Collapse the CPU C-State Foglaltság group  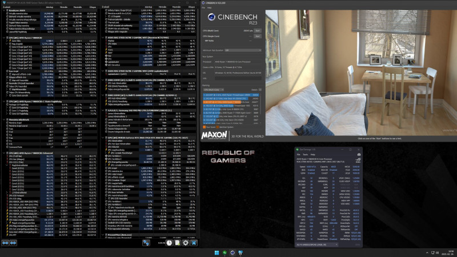tap(4, 102)
